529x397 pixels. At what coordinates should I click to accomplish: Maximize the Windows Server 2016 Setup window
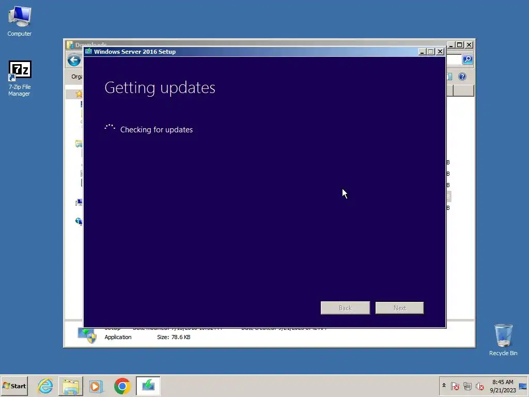(431, 52)
